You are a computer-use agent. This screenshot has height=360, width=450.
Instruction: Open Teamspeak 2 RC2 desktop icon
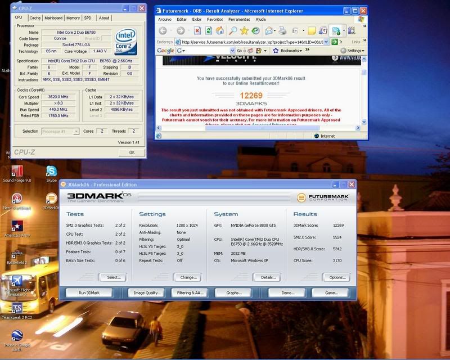(17, 311)
